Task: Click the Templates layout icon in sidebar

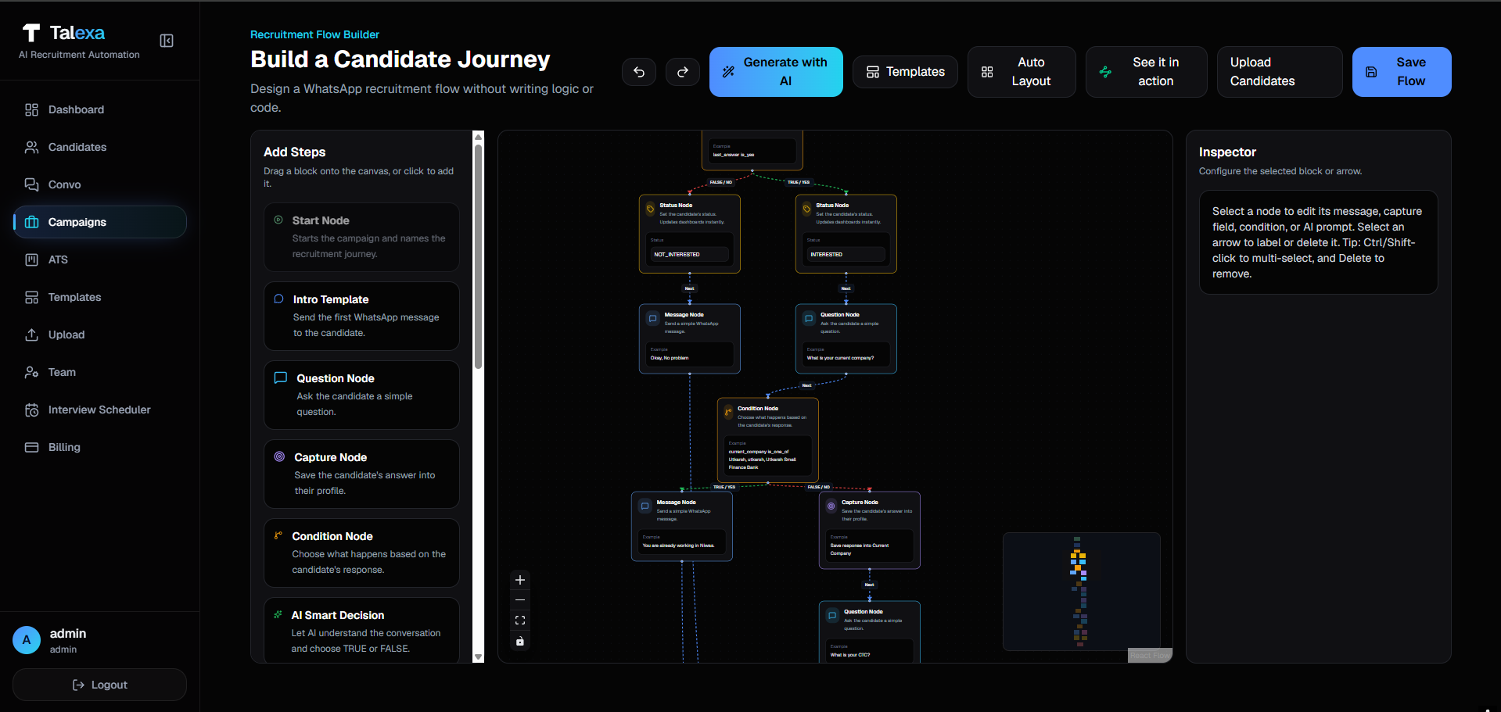Action: point(31,297)
